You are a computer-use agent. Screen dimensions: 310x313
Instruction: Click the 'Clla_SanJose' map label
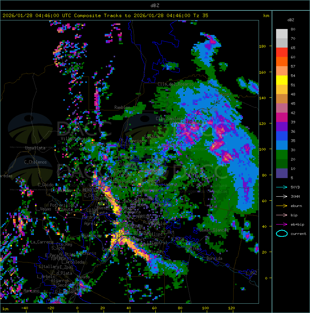pyautogui.click(x=169, y=119)
